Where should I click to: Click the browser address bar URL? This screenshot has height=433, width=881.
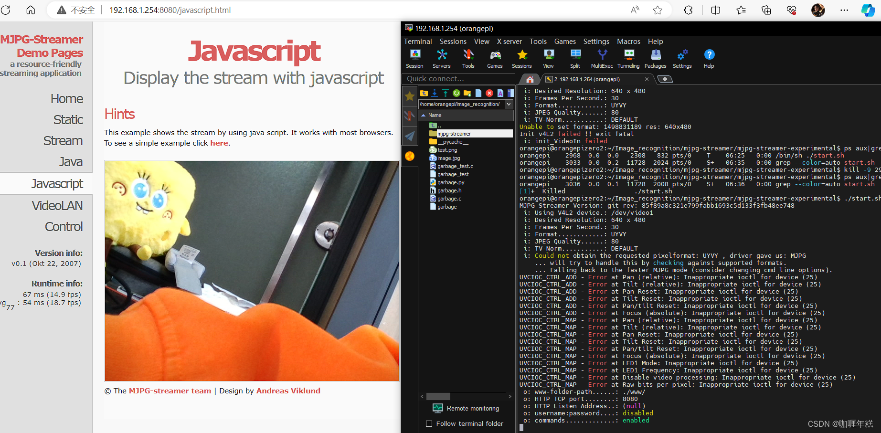tap(170, 10)
